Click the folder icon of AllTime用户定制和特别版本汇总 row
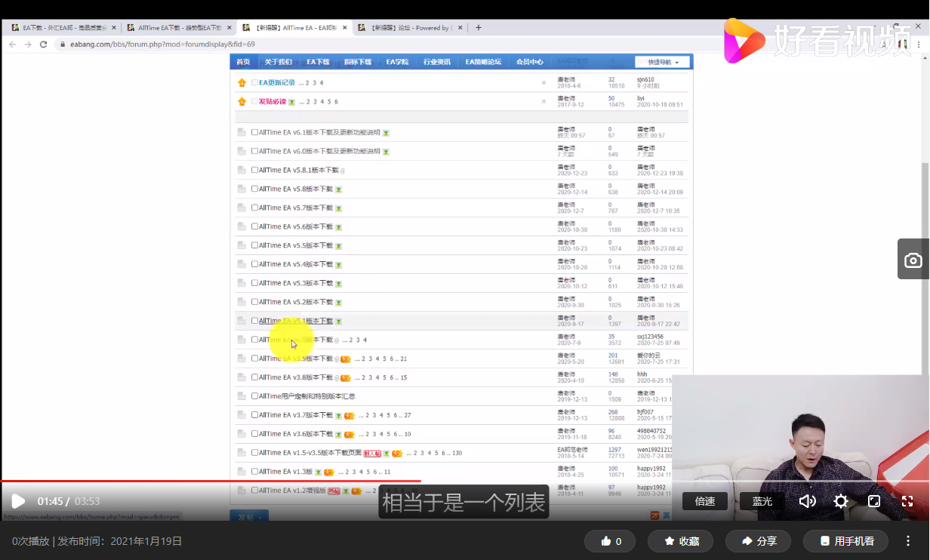This screenshot has width=930, height=560. coord(242,396)
